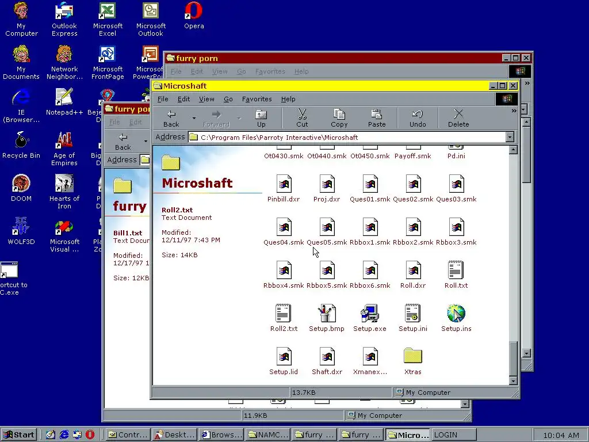Switch to the NAMC taskbar button
Image resolution: width=589 pixels, height=442 pixels.
[x=268, y=435]
